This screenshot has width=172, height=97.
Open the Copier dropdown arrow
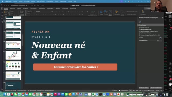[14, 13]
